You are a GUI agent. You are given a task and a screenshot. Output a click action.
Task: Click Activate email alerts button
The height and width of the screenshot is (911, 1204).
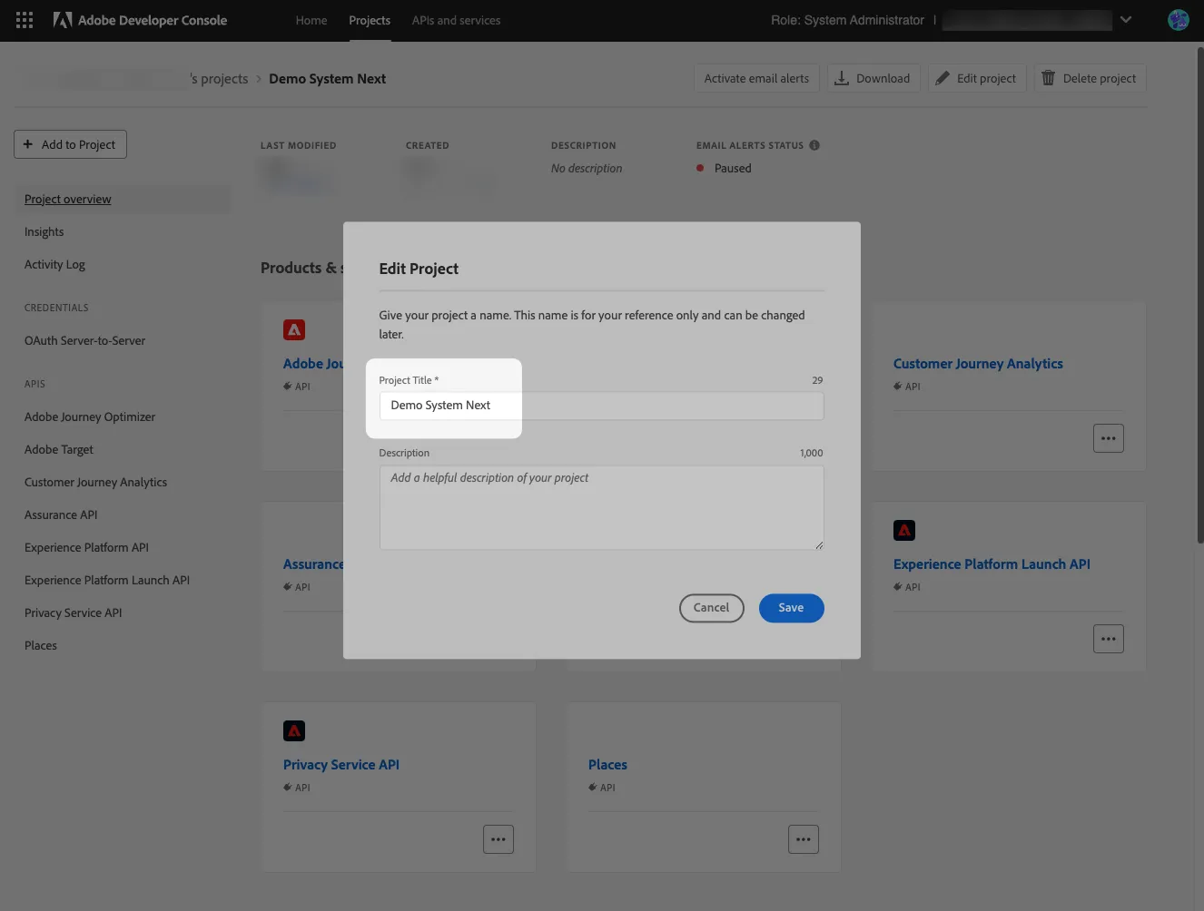756,78
